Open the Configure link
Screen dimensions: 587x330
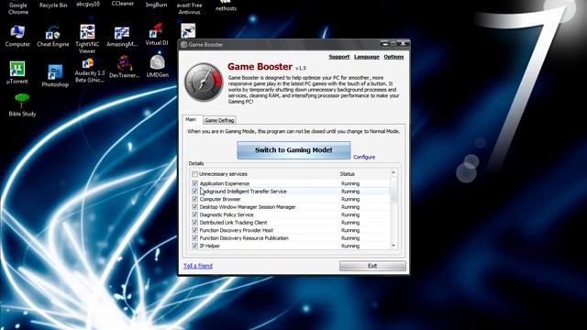point(364,157)
